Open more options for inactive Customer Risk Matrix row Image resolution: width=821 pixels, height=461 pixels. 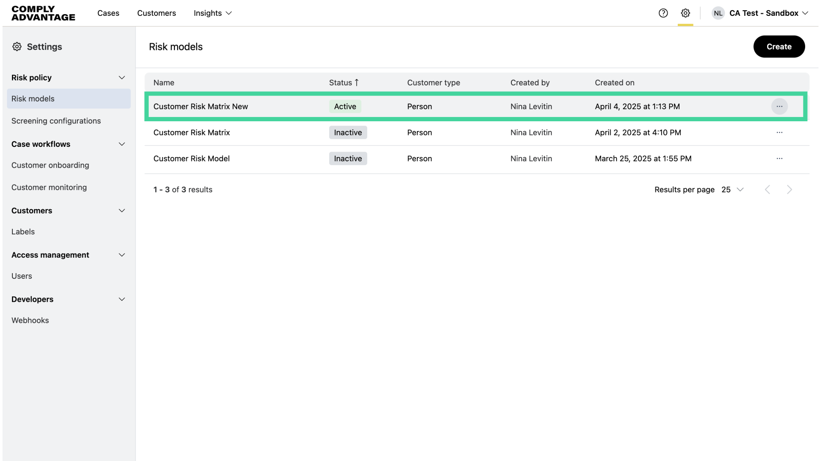click(x=780, y=133)
